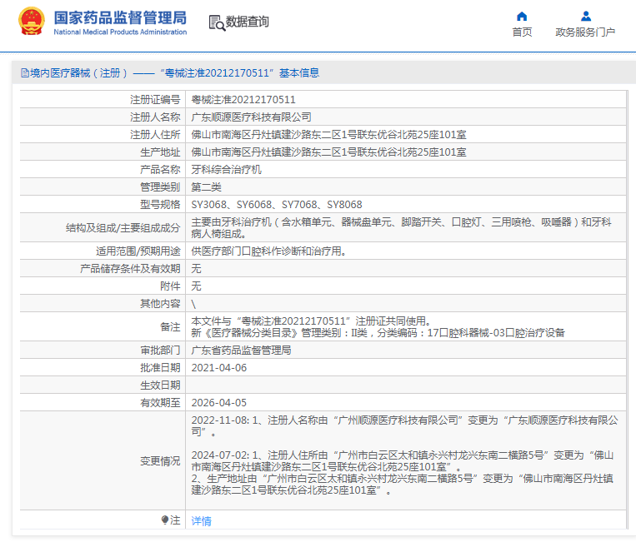Open 政务服务门户 label
This screenshot has width=636, height=542.
[x=585, y=32]
